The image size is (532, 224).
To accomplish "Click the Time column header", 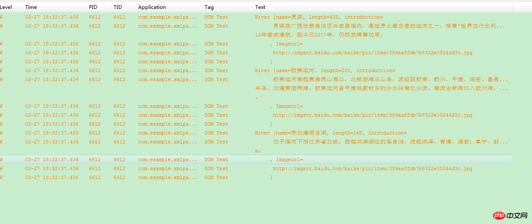I will coord(54,7).
